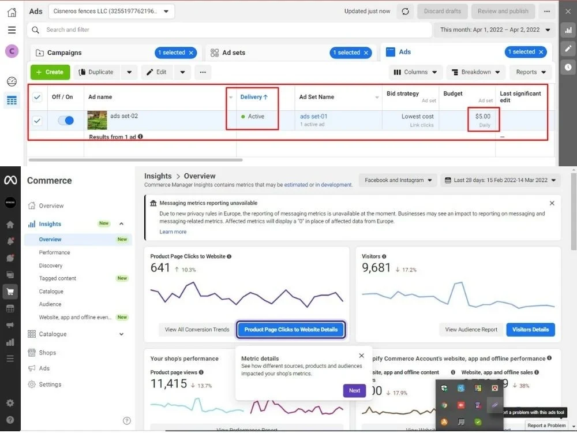
Task: Switch off the ads set-02 toggle
Action: click(x=66, y=121)
